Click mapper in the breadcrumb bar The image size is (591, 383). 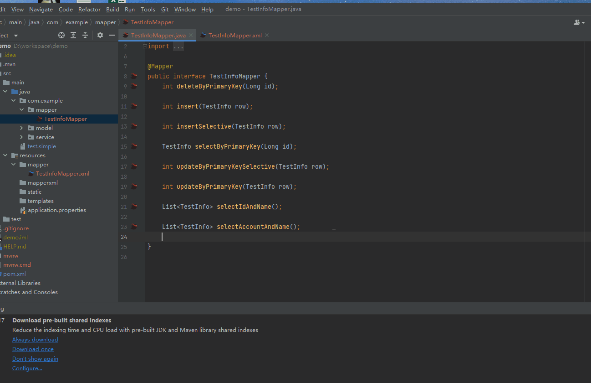[106, 22]
